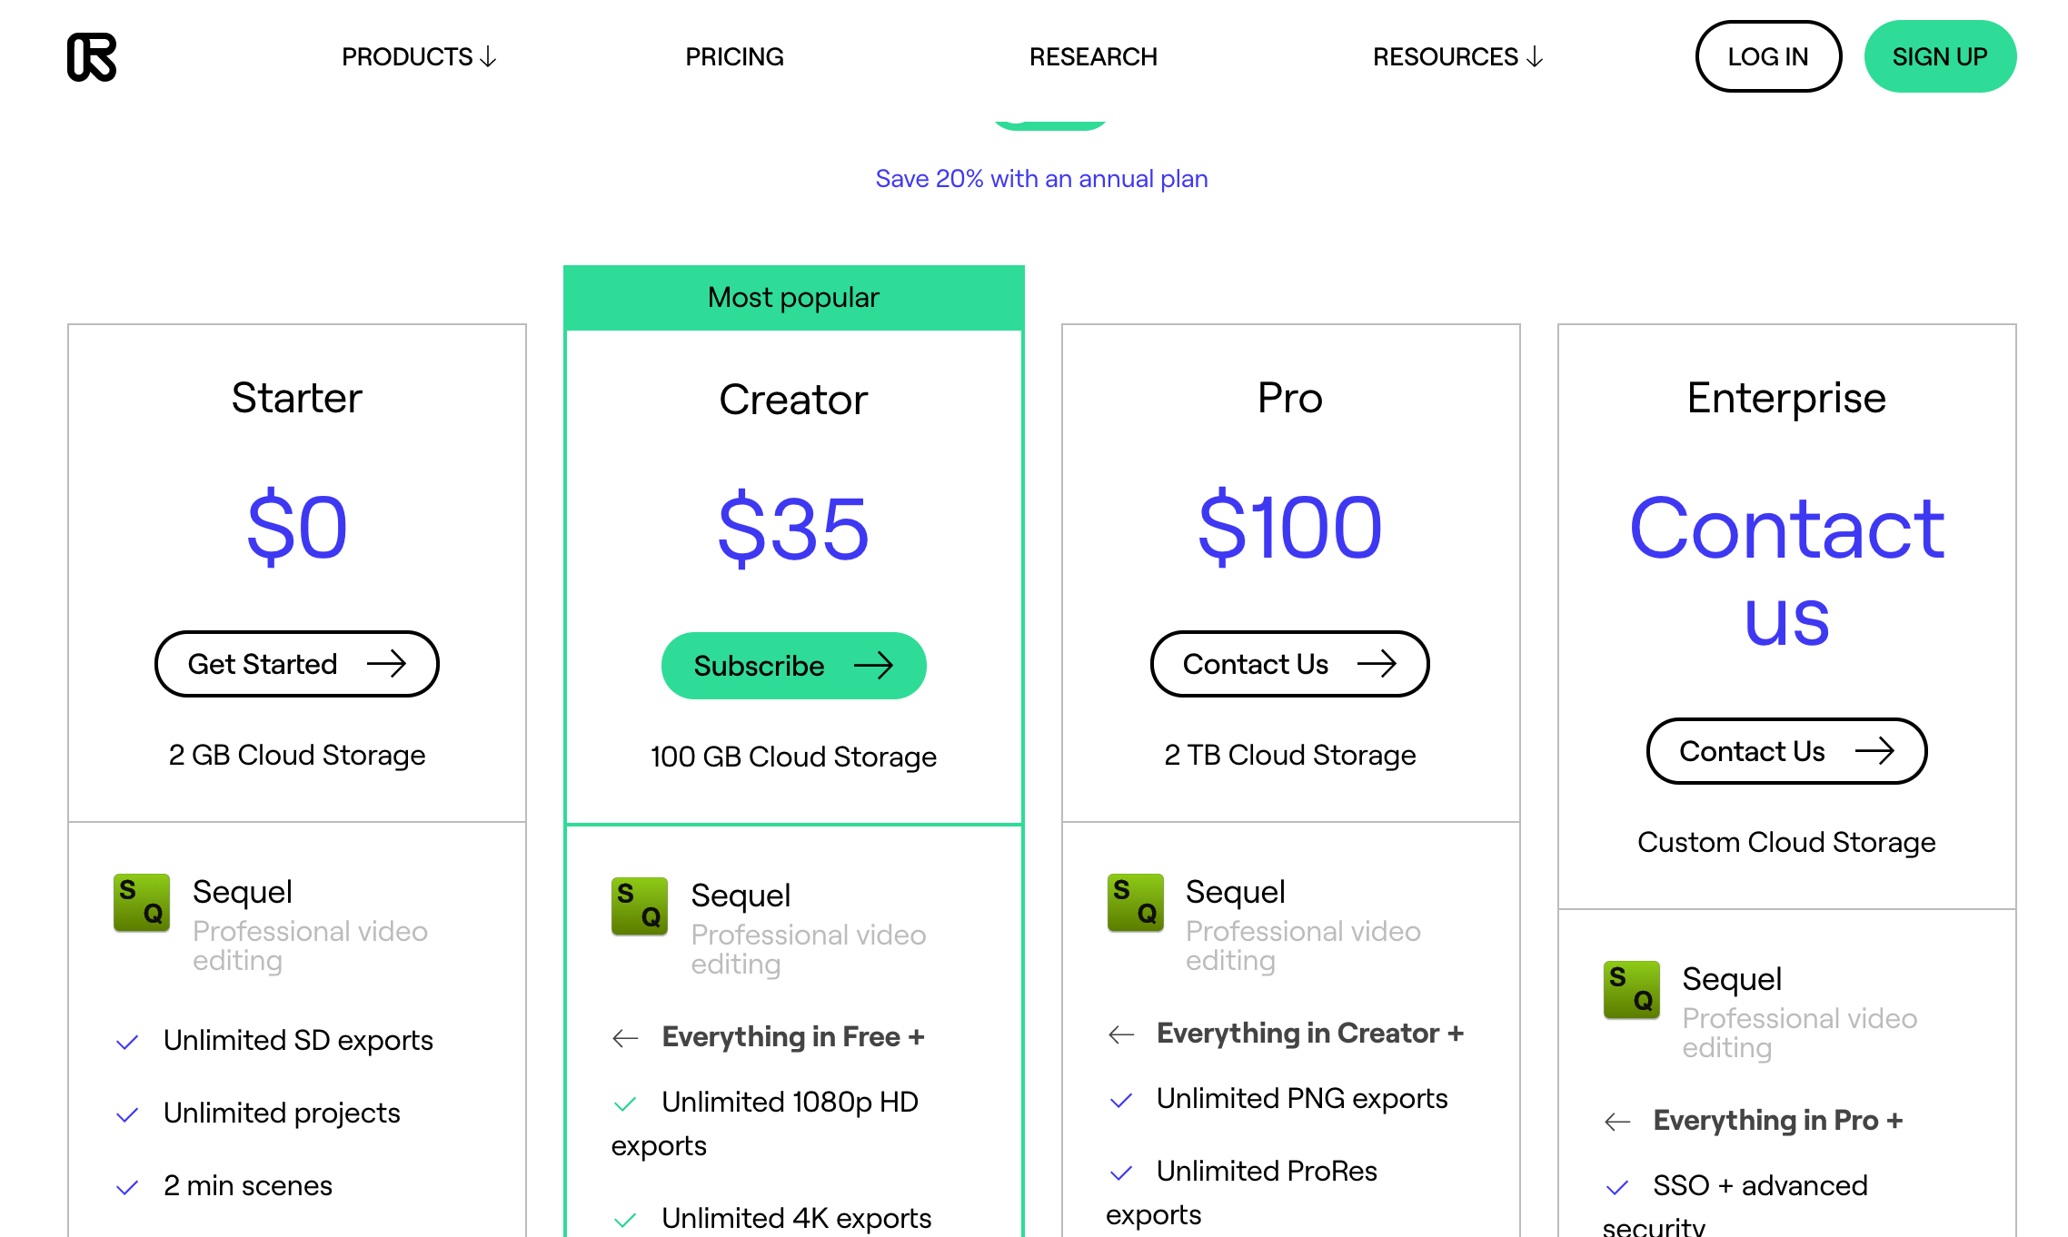
Task: Click the left arrow beside Everything in Creator
Action: pos(1122,1034)
